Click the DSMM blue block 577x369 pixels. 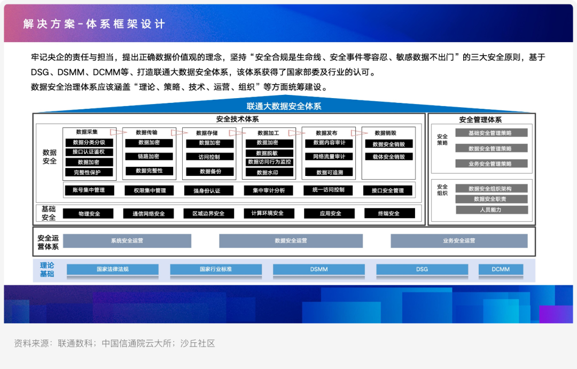point(318,269)
